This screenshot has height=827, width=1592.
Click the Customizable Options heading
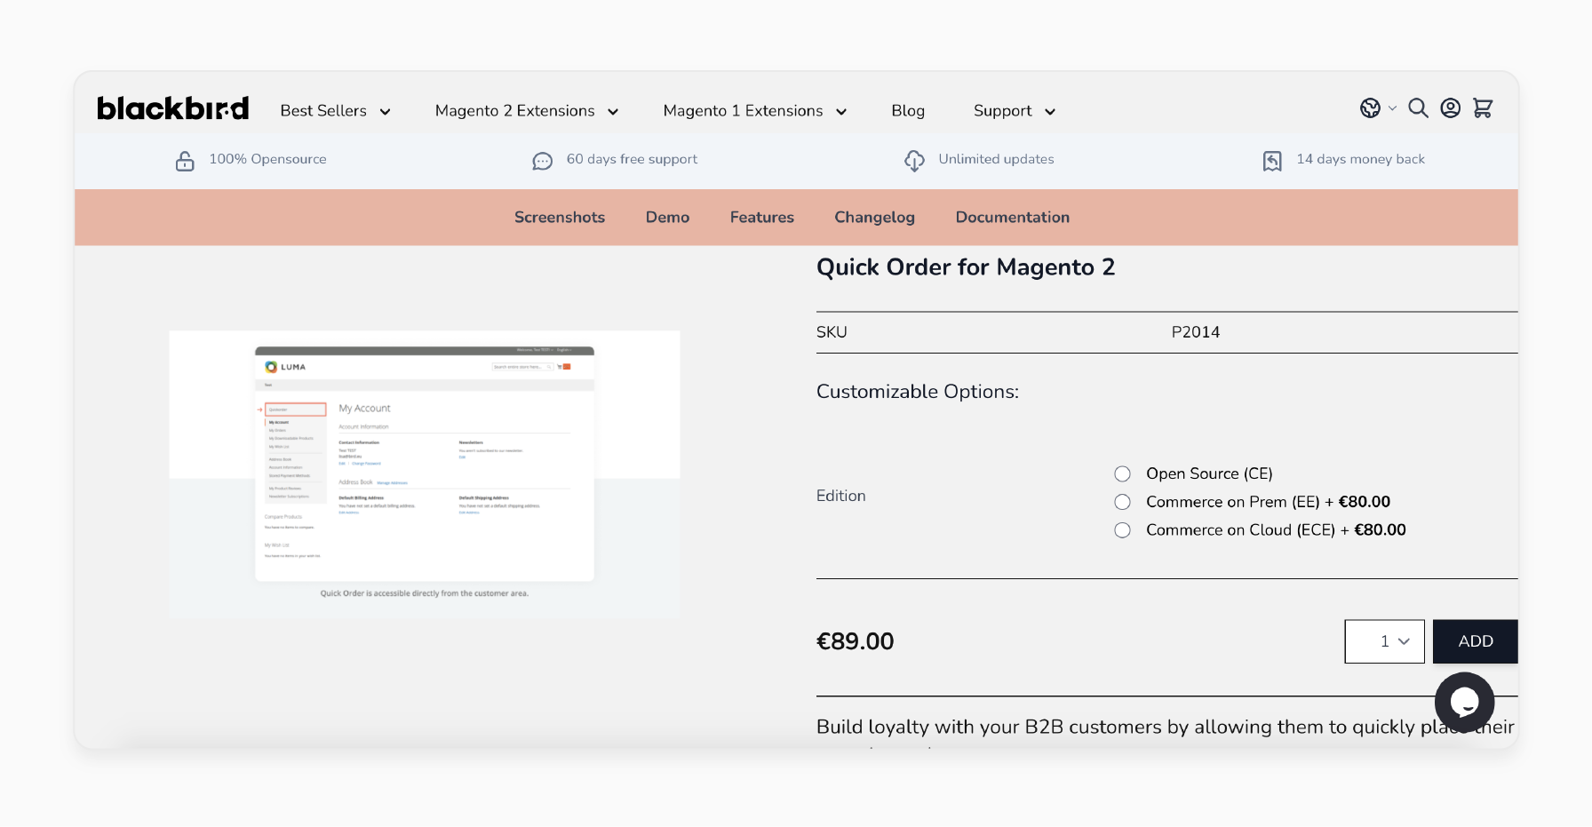click(918, 392)
